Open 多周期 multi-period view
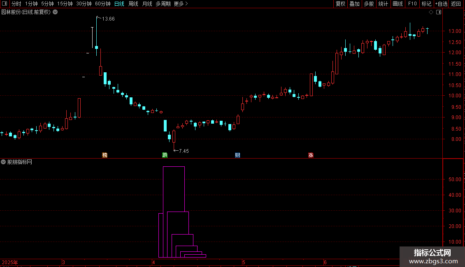 [163, 4]
